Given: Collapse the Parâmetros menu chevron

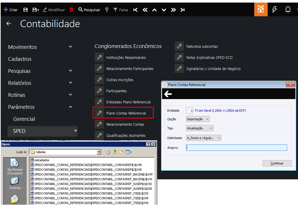Looking at the screenshot, I should [x=71, y=107].
